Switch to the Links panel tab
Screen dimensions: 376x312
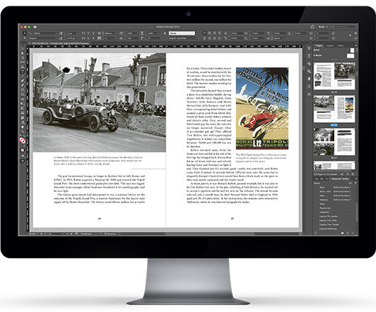340,45
